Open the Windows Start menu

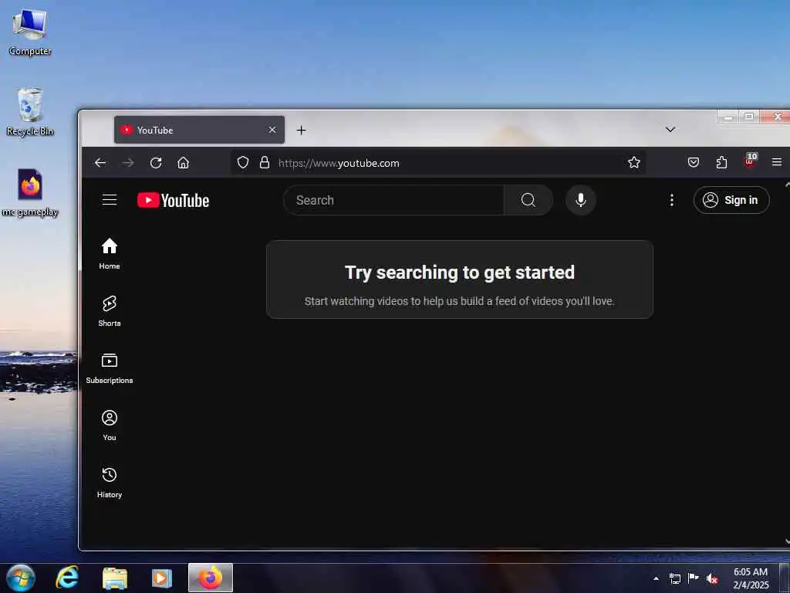click(x=21, y=578)
